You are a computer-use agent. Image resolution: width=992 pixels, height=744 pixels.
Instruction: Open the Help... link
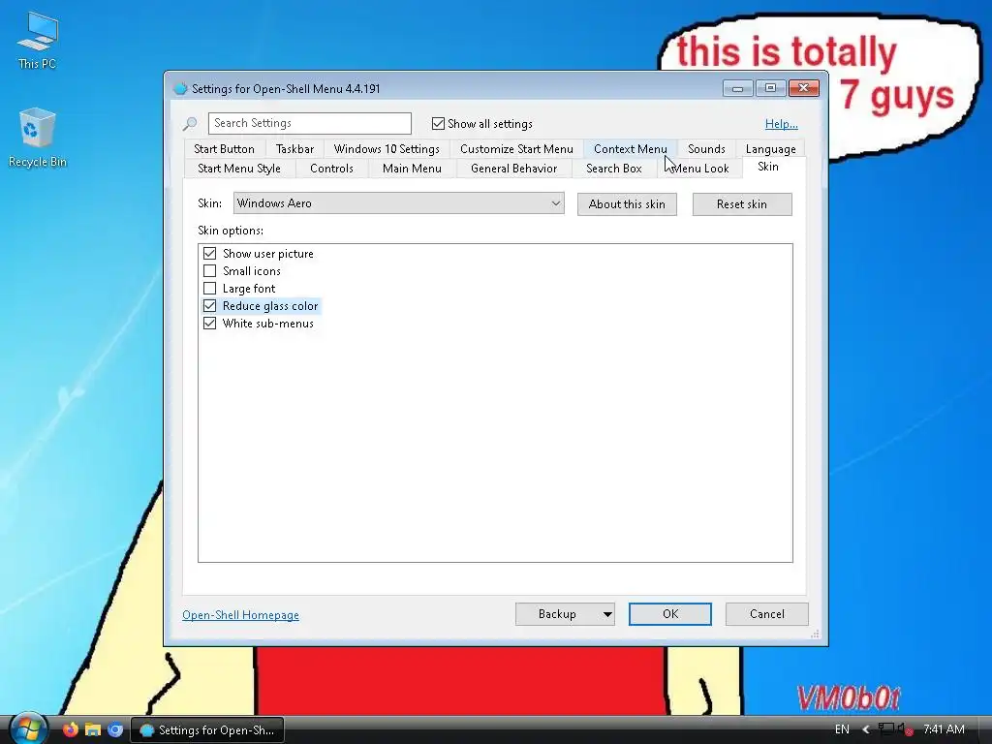pyautogui.click(x=782, y=124)
